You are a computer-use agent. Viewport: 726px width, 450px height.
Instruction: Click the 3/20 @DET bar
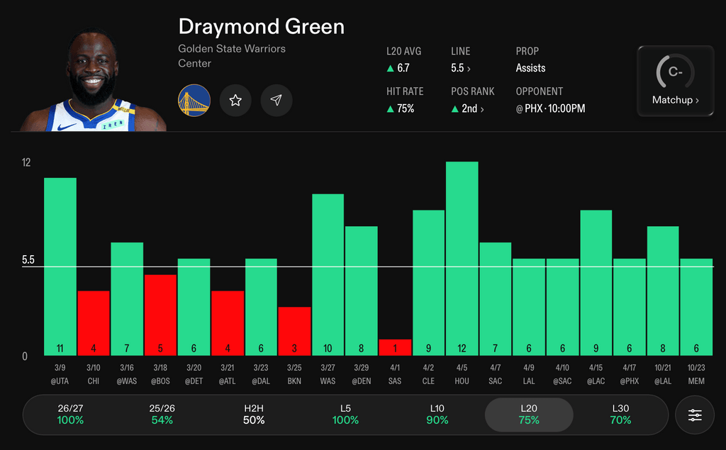tap(194, 307)
